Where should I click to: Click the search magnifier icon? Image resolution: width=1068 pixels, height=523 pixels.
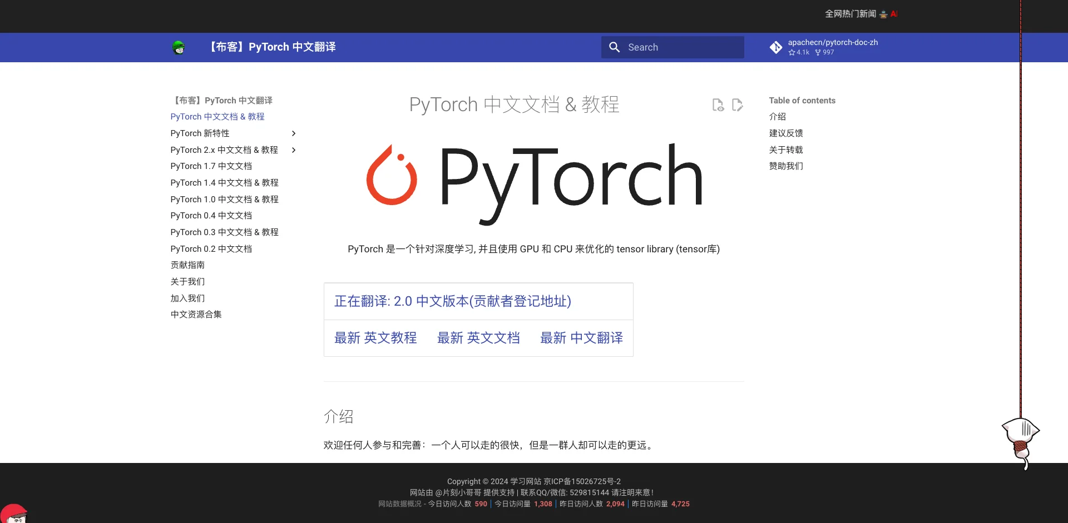[x=614, y=47]
